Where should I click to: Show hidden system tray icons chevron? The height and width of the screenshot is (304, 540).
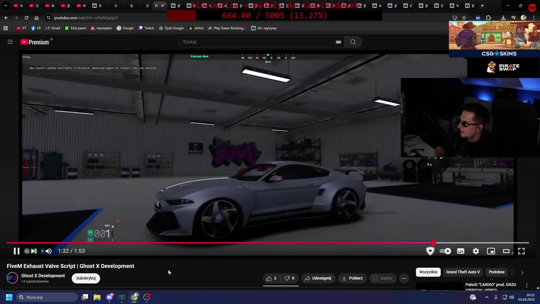coord(486,297)
